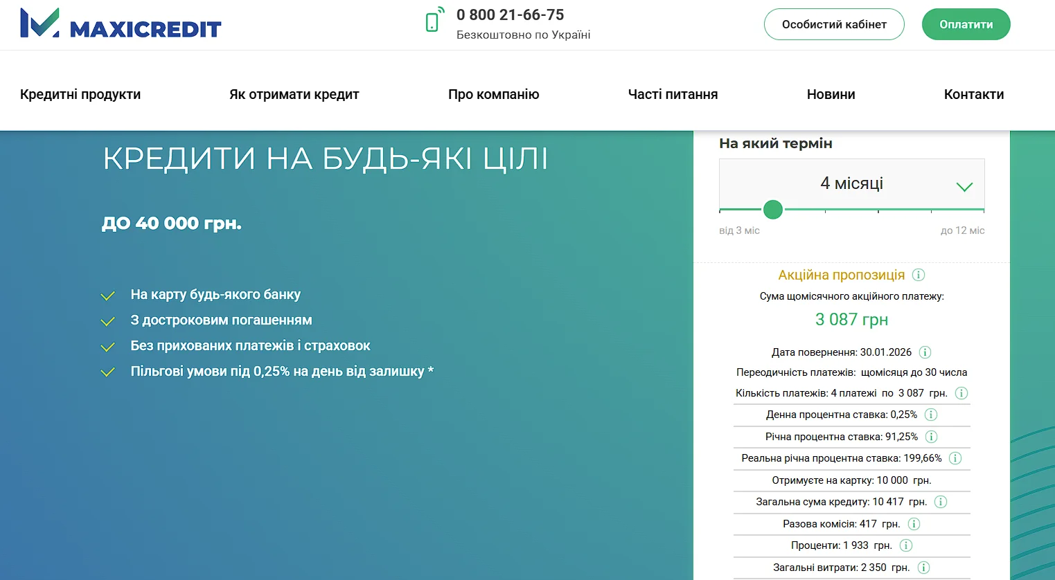
Task: Click the Оплатити button
Action: pyautogui.click(x=966, y=24)
